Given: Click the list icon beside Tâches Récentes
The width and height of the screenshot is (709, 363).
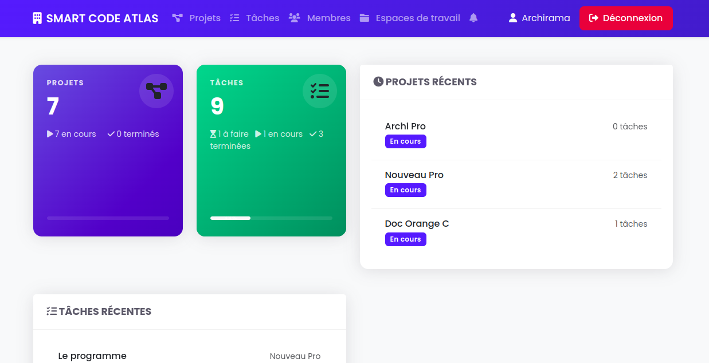Looking at the screenshot, I should click(52, 311).
